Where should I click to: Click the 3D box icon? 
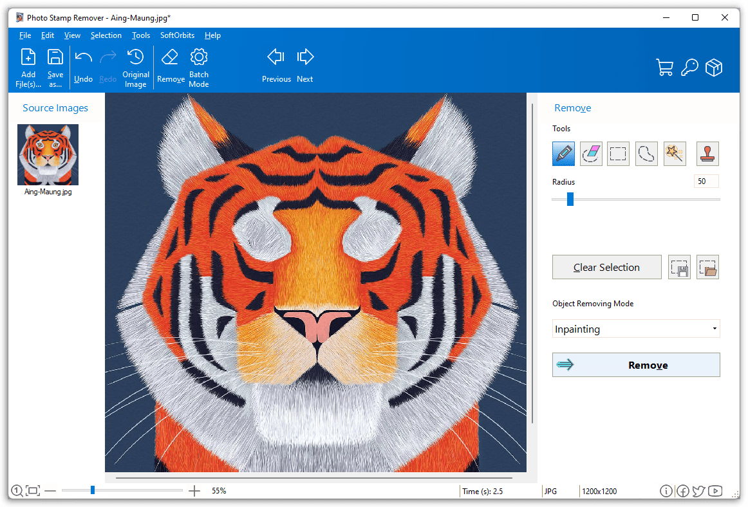click(x=714, y=68)
